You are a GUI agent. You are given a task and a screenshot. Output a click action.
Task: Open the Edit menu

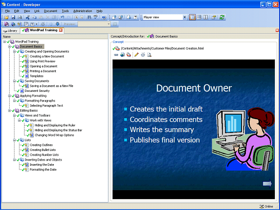pyautogui.click(x=17, y=11)
